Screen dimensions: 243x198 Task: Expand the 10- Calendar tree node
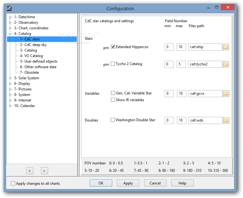[10, 106]
